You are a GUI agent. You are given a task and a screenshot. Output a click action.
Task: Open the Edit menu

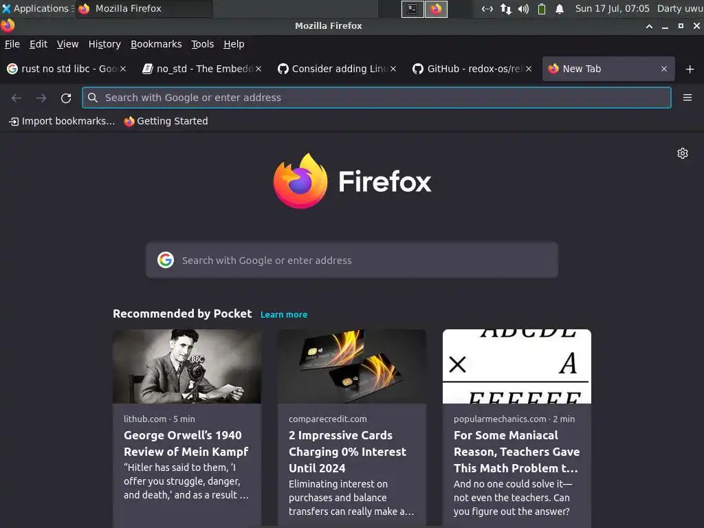click(38, 44)
